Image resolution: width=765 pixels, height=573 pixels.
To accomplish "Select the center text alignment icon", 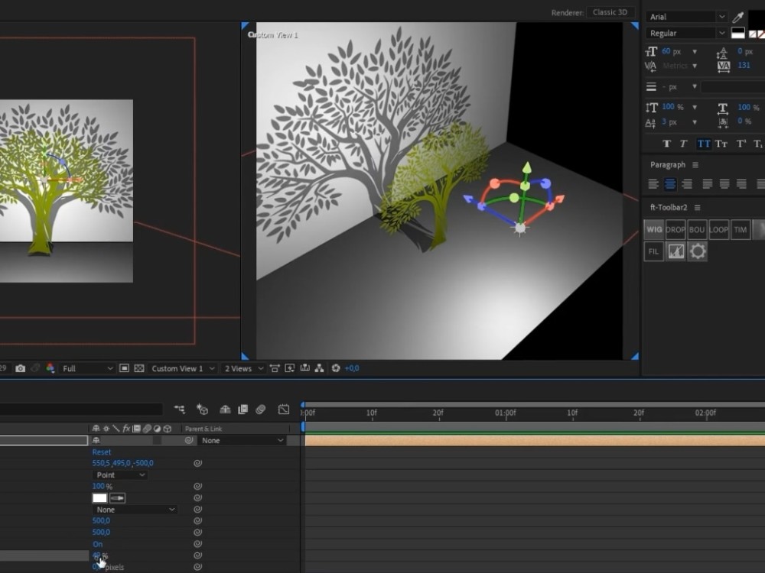I will click(670, 183).
